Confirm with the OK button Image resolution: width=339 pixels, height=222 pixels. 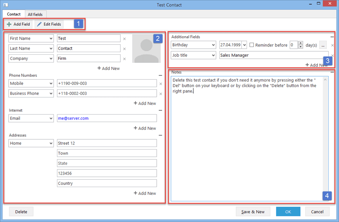(288, 212)
